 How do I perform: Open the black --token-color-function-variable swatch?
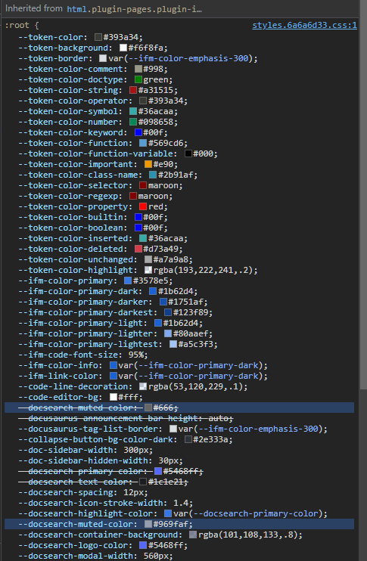(x=188, y=153)
